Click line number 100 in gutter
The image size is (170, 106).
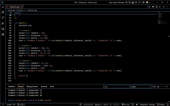(x=10, y=41)
